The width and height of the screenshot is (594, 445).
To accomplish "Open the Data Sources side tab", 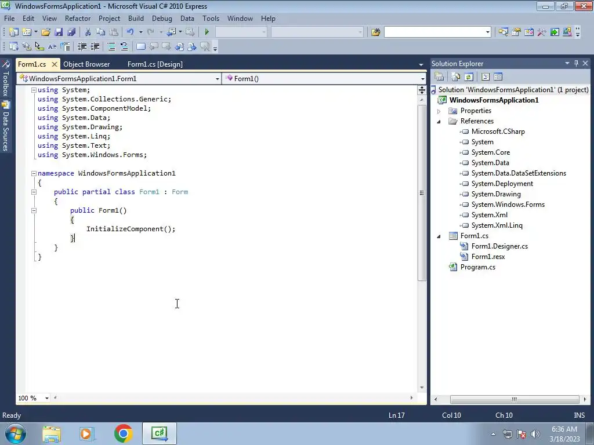I will click(6, 127).
